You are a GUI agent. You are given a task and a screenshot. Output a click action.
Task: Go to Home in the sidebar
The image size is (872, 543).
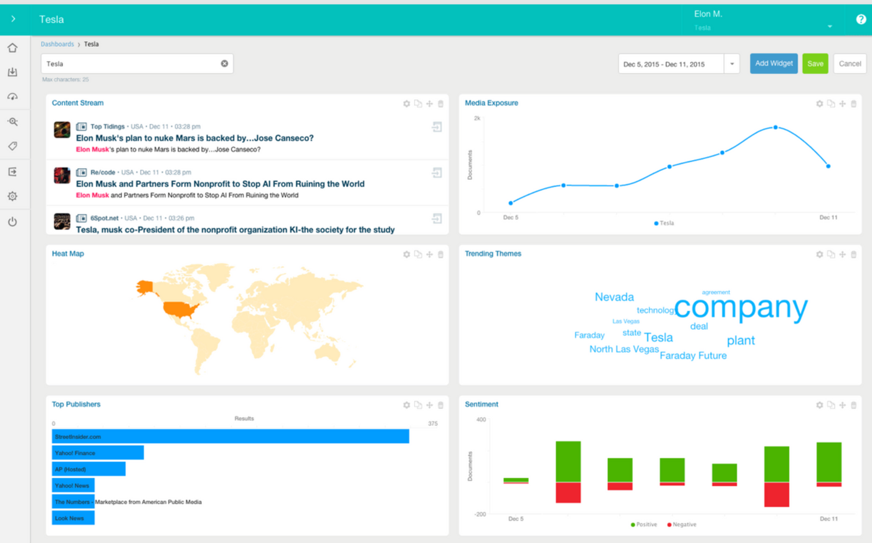(12, 48)
